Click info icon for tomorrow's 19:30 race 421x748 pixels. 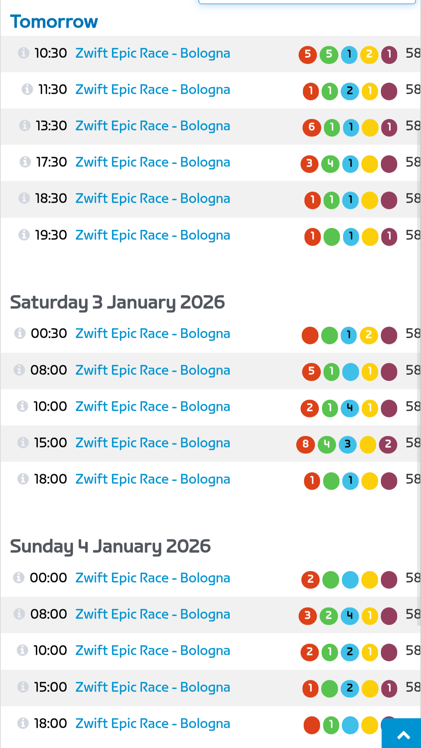(x=24, y=235)
